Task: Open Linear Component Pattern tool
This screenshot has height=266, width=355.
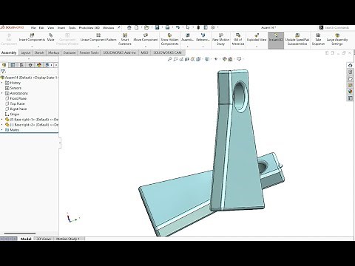Action: [x=98, y=38]
